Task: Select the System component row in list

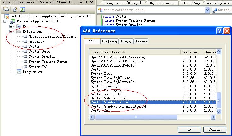Action: tap(153, 69)
